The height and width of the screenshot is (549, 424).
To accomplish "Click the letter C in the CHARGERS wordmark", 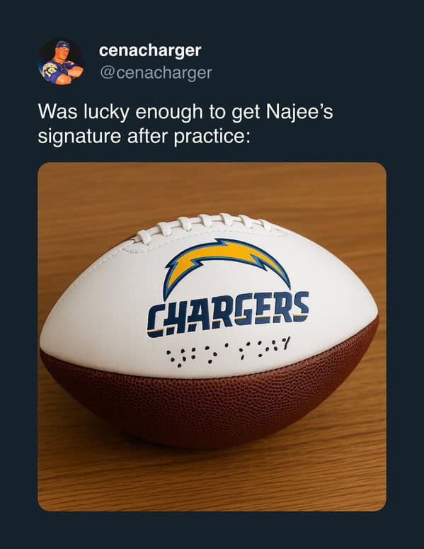I will [155, 322].
